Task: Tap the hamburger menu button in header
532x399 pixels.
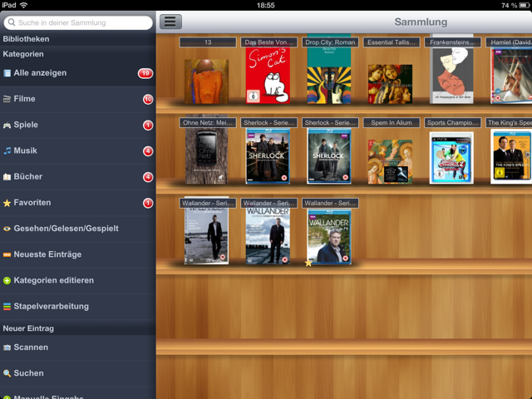Action: point(170,22)
